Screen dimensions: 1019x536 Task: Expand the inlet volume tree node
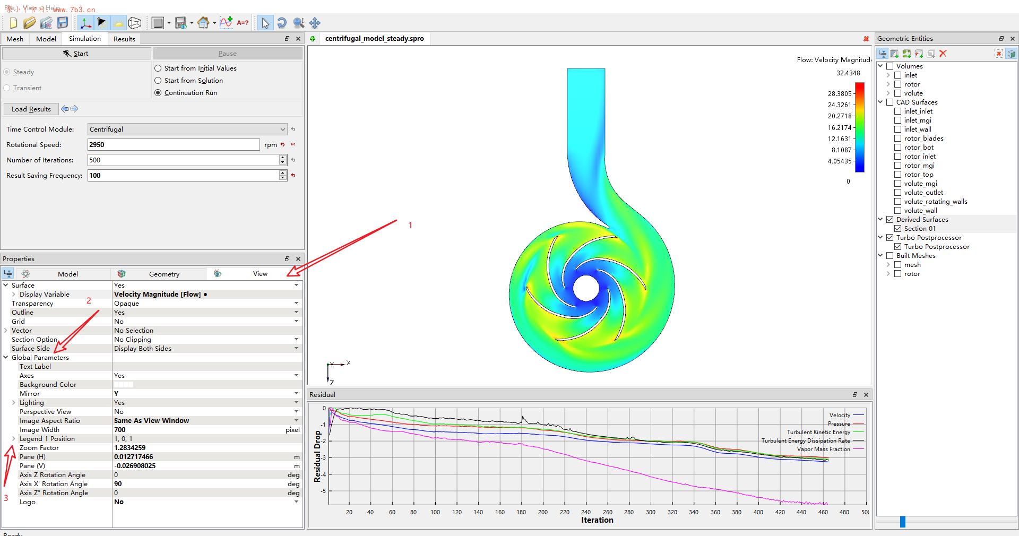(x=888, y=75)
